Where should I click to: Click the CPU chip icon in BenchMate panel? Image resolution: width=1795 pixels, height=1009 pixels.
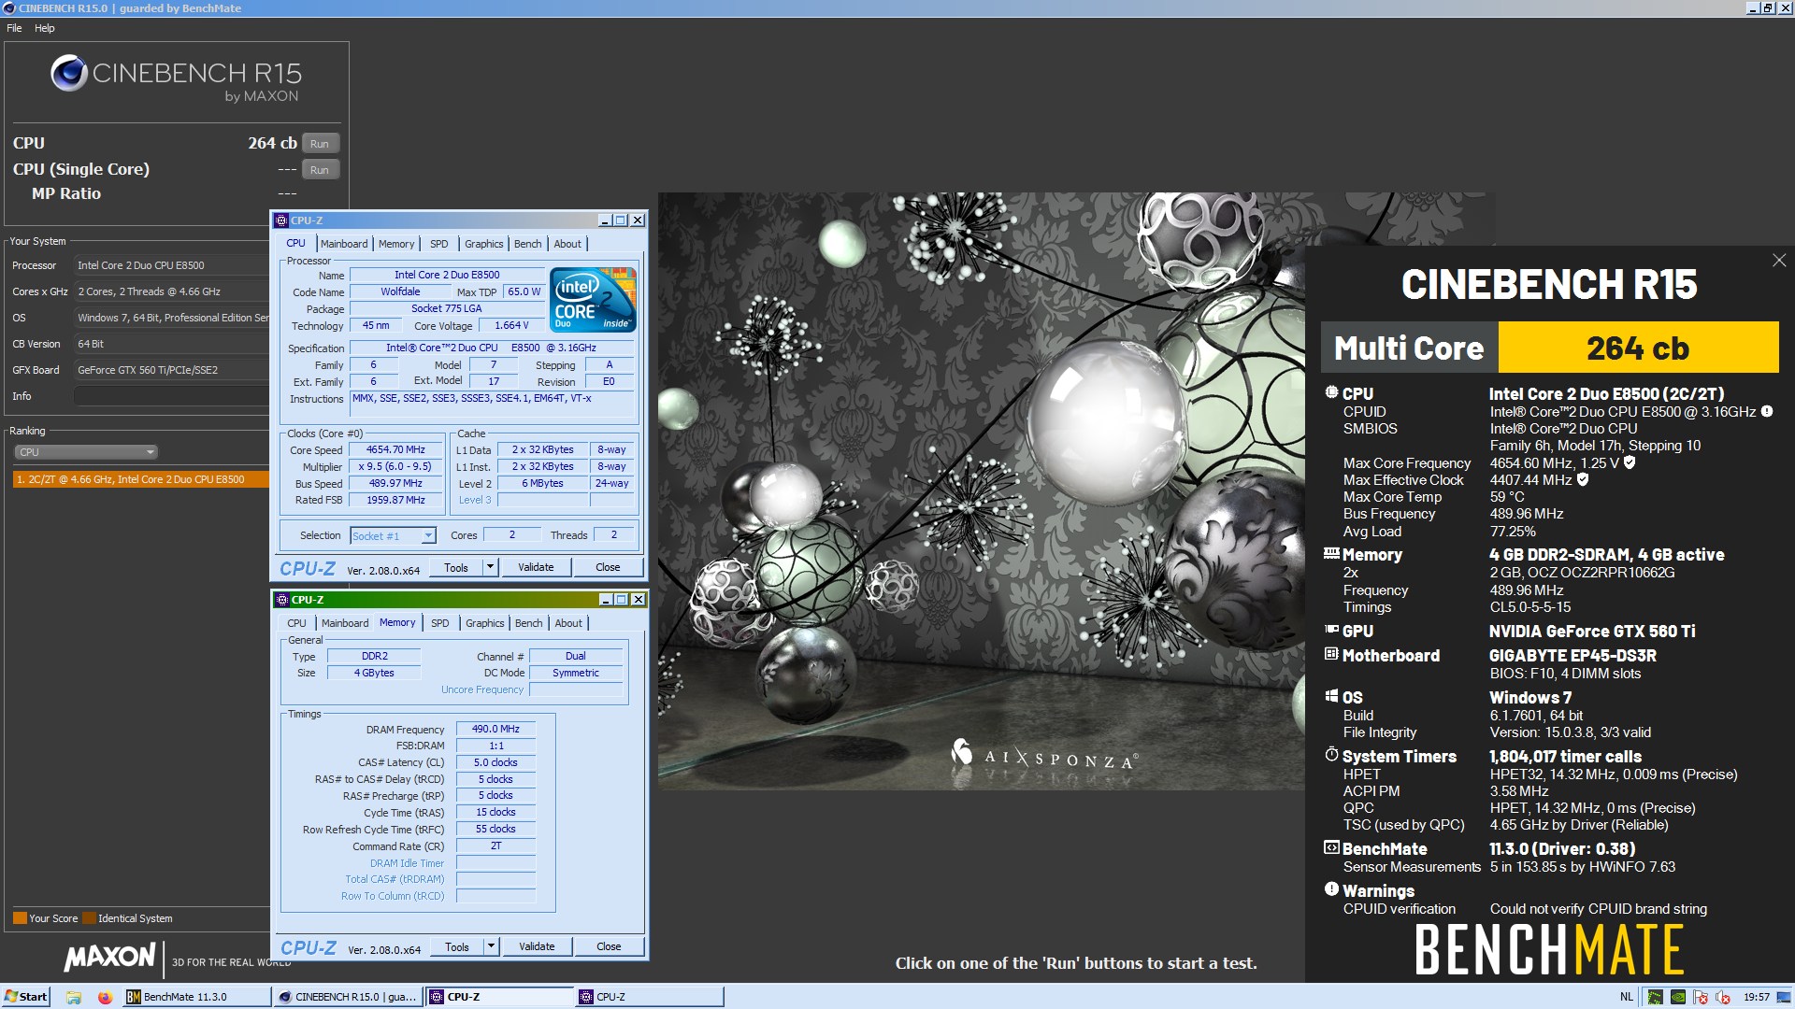(1331, 392)
